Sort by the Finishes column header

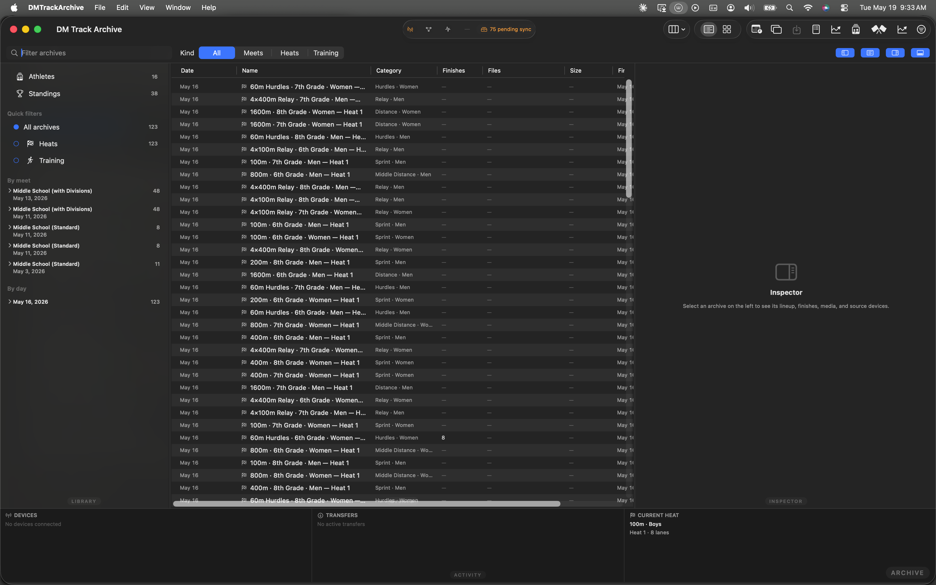[454, 71]
